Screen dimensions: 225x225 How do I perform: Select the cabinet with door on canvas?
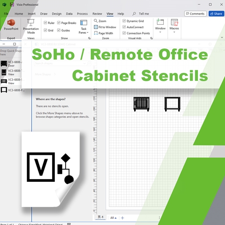(x=141, y=104)
